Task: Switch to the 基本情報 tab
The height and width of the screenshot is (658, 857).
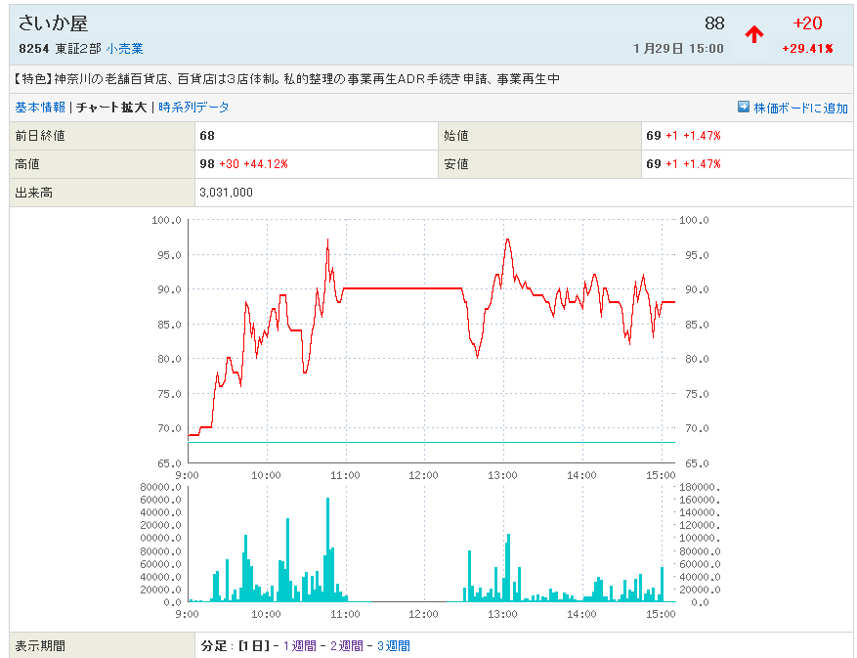Action: point(40,108)
